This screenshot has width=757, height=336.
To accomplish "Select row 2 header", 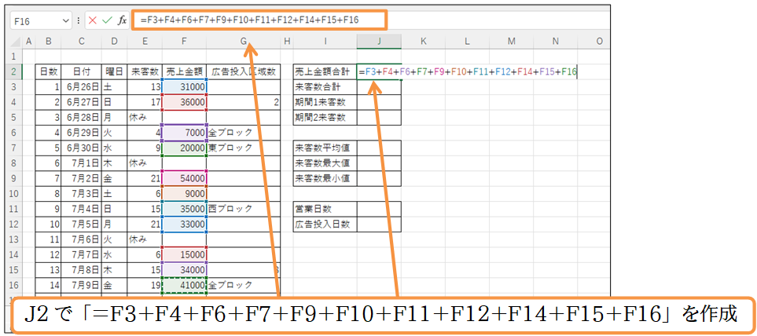I will point(13,71).
